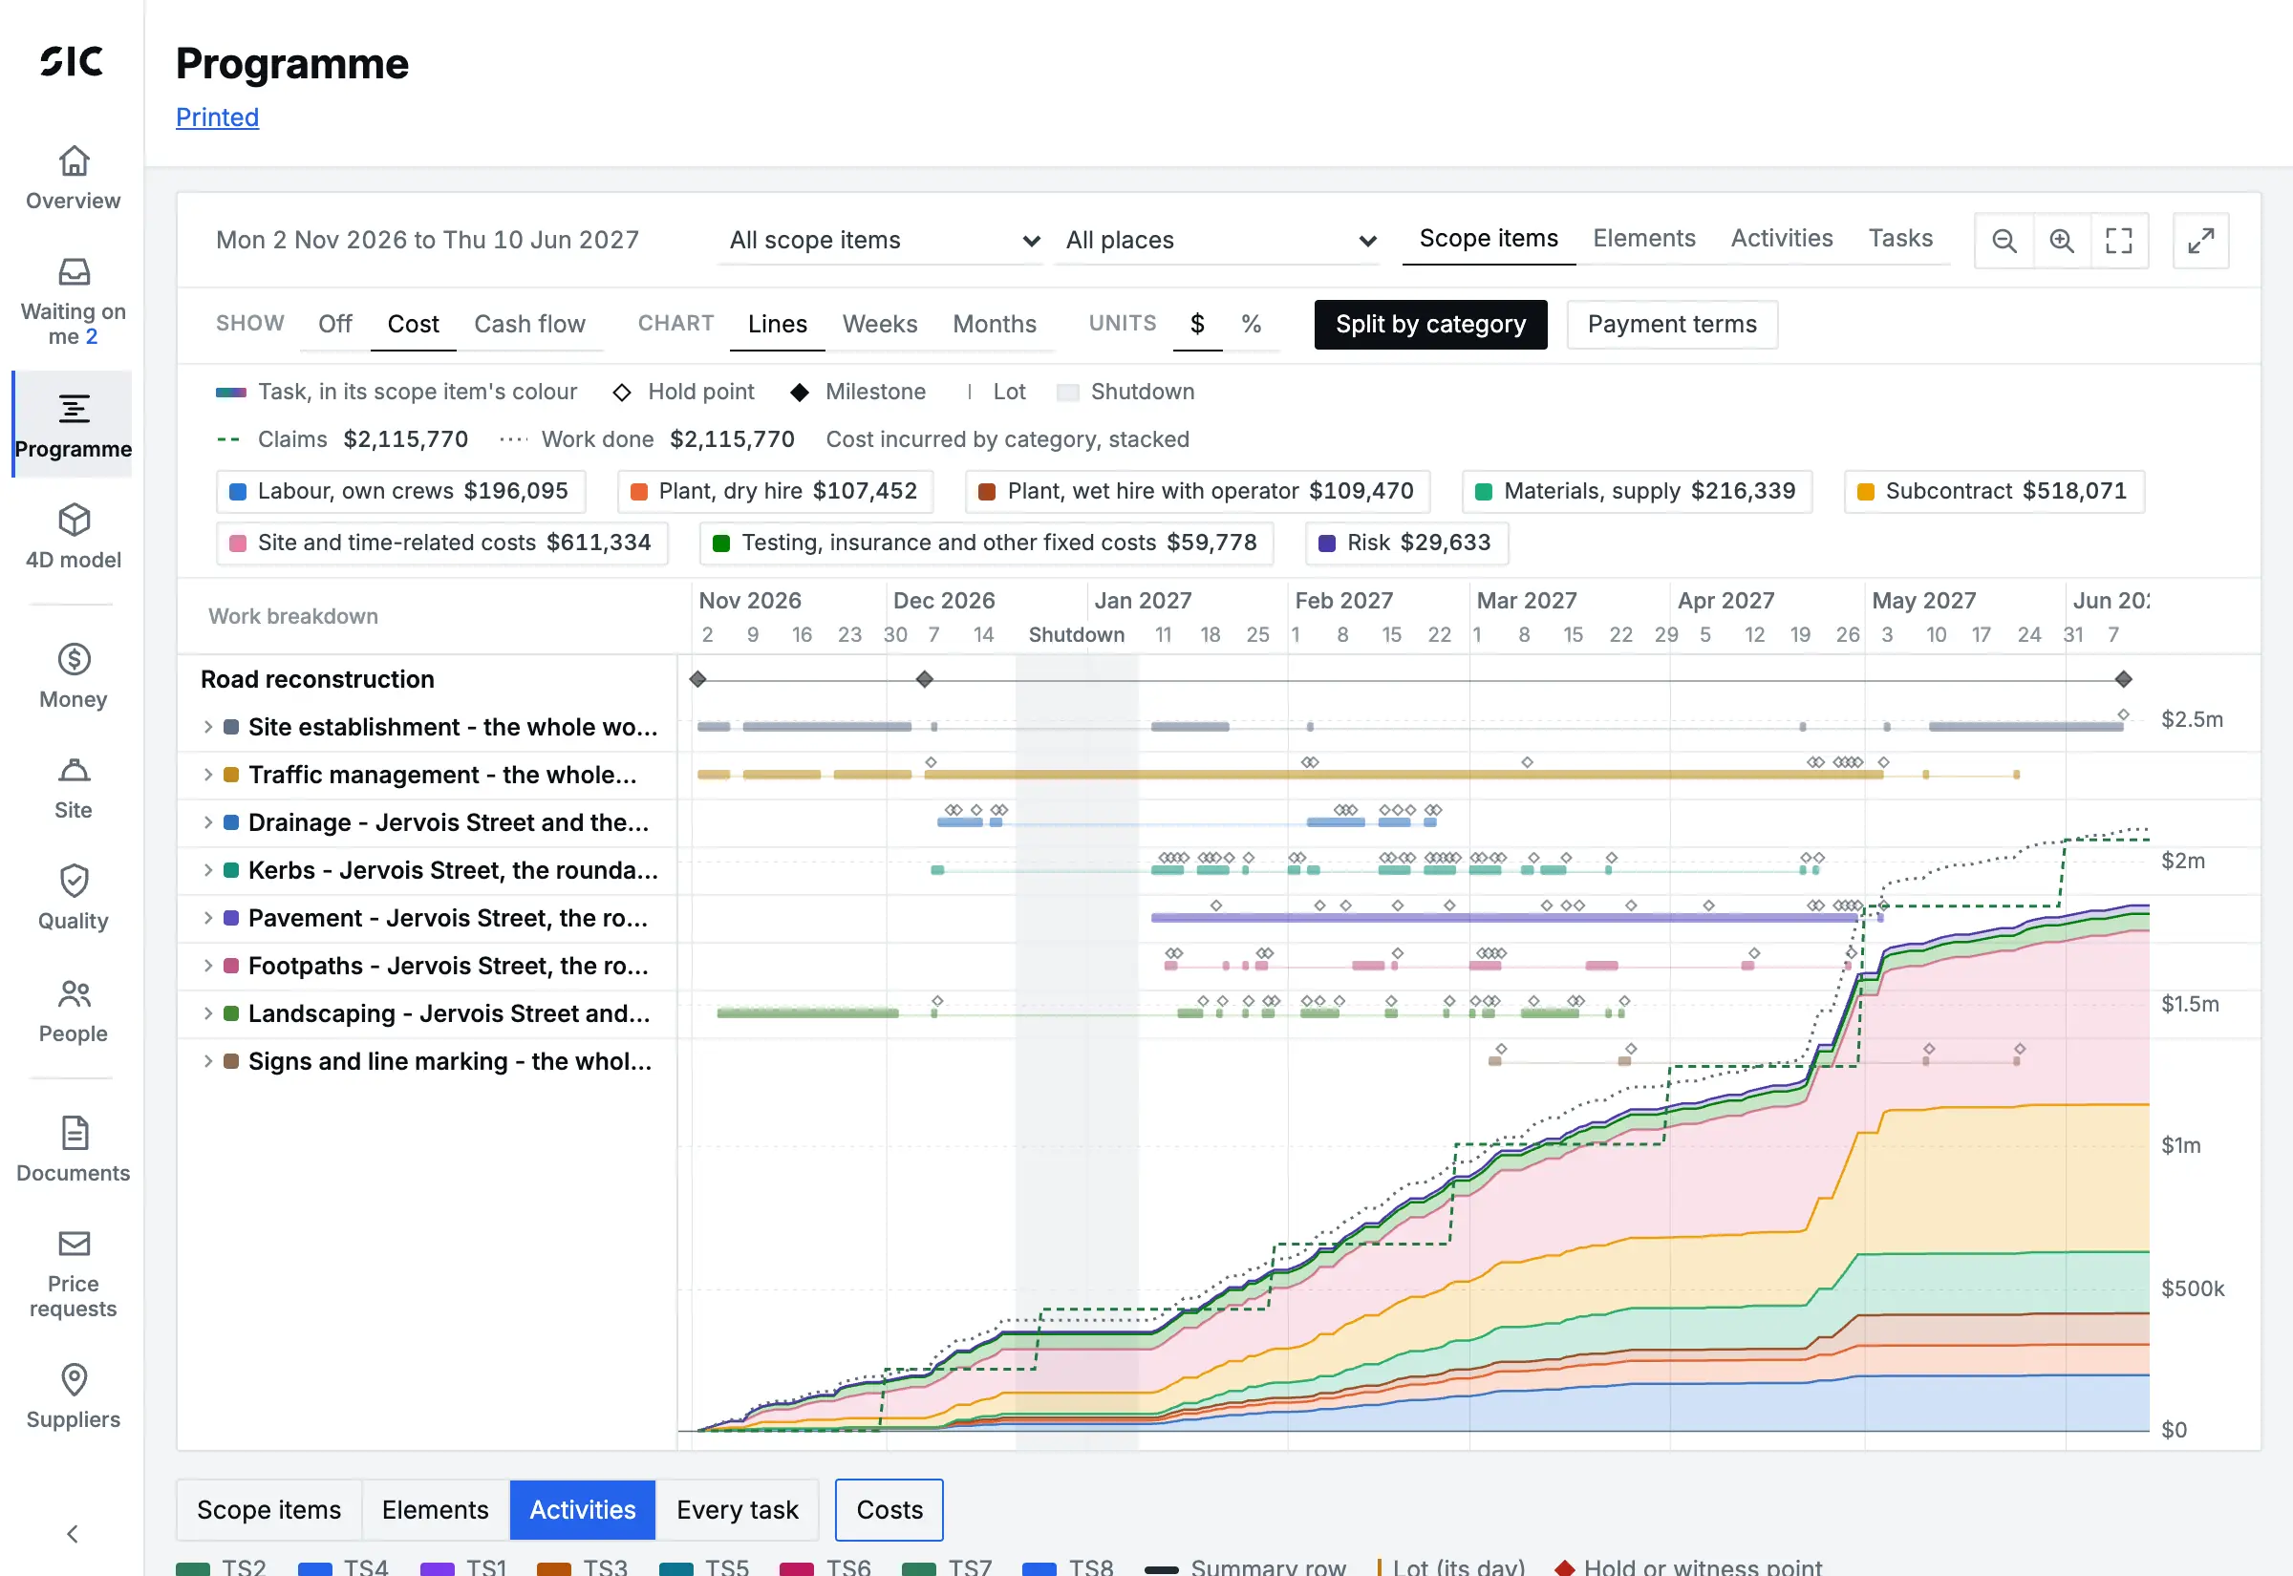Click Road reconstruction end milestone diamond
2293x1576 pixels.
coord(2123,679)
